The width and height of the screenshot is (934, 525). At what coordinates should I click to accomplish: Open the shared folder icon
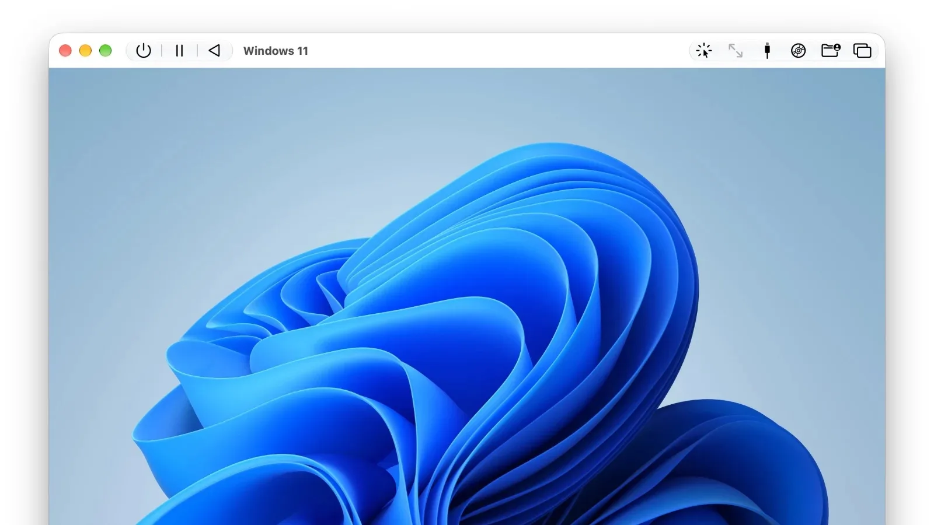pyautogui.click(x=831, y=51)
